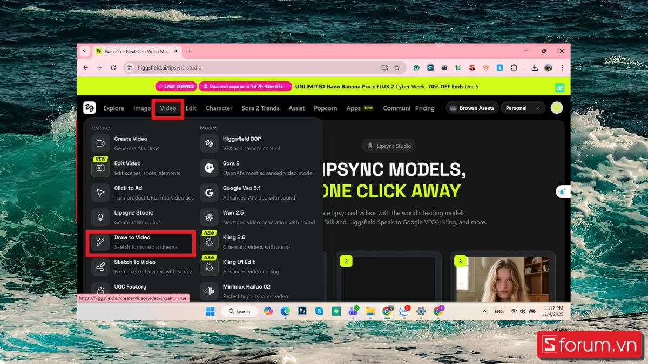
Task: Click the ENG language indicator
Action: [499, 311]
